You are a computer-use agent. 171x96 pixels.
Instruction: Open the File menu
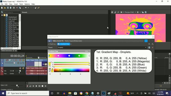[2, 4]
